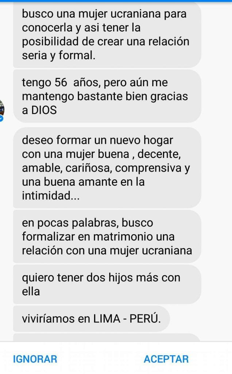The image size is (232, 374).
Task: Select the 'quiero tener dos hijos' message
Action: click(x=107, y=284)
